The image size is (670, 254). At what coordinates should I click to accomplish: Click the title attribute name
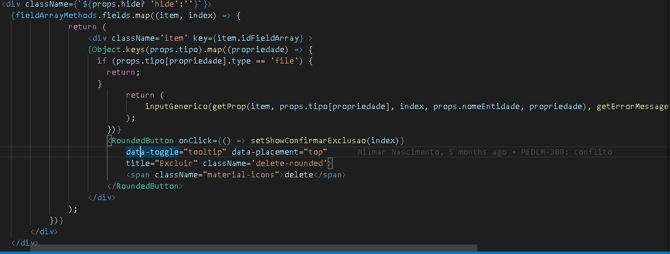(137, 164)
